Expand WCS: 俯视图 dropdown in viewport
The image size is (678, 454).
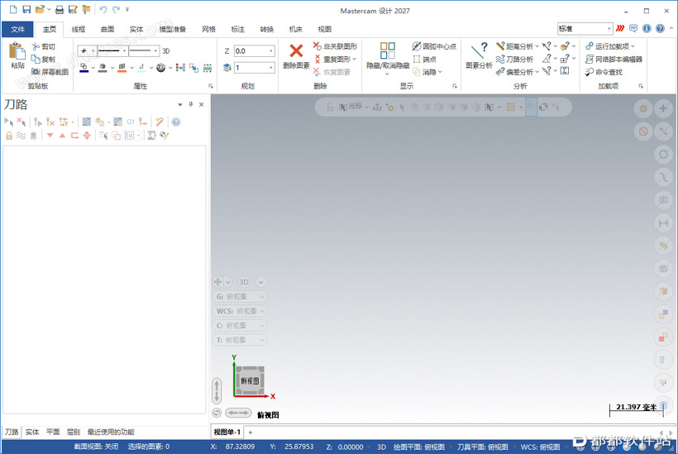[261, 311]
